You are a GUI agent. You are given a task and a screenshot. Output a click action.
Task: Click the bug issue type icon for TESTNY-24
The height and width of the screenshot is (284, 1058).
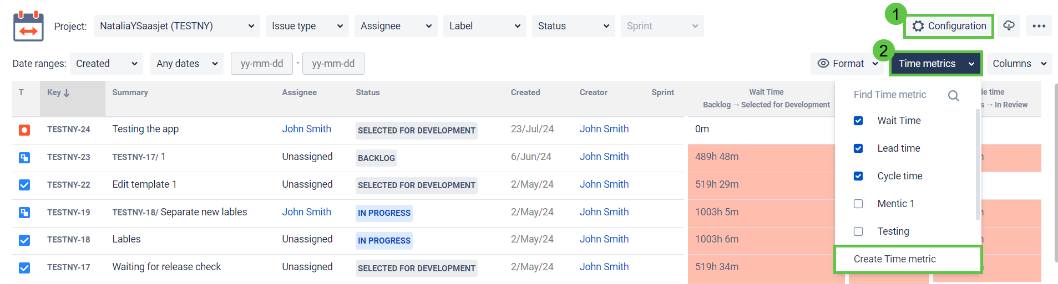coord(24,130)
